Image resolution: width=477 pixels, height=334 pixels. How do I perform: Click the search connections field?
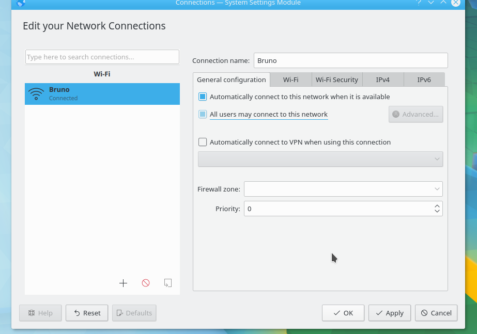pos(102,57)
